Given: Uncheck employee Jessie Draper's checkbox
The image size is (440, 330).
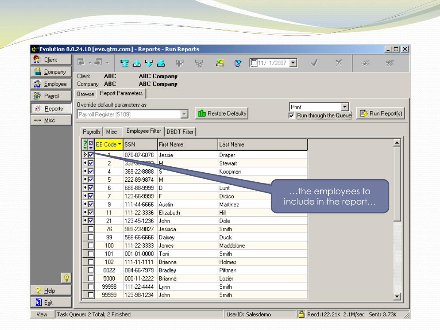Looking at the screenshot, I should click(91, 155).
